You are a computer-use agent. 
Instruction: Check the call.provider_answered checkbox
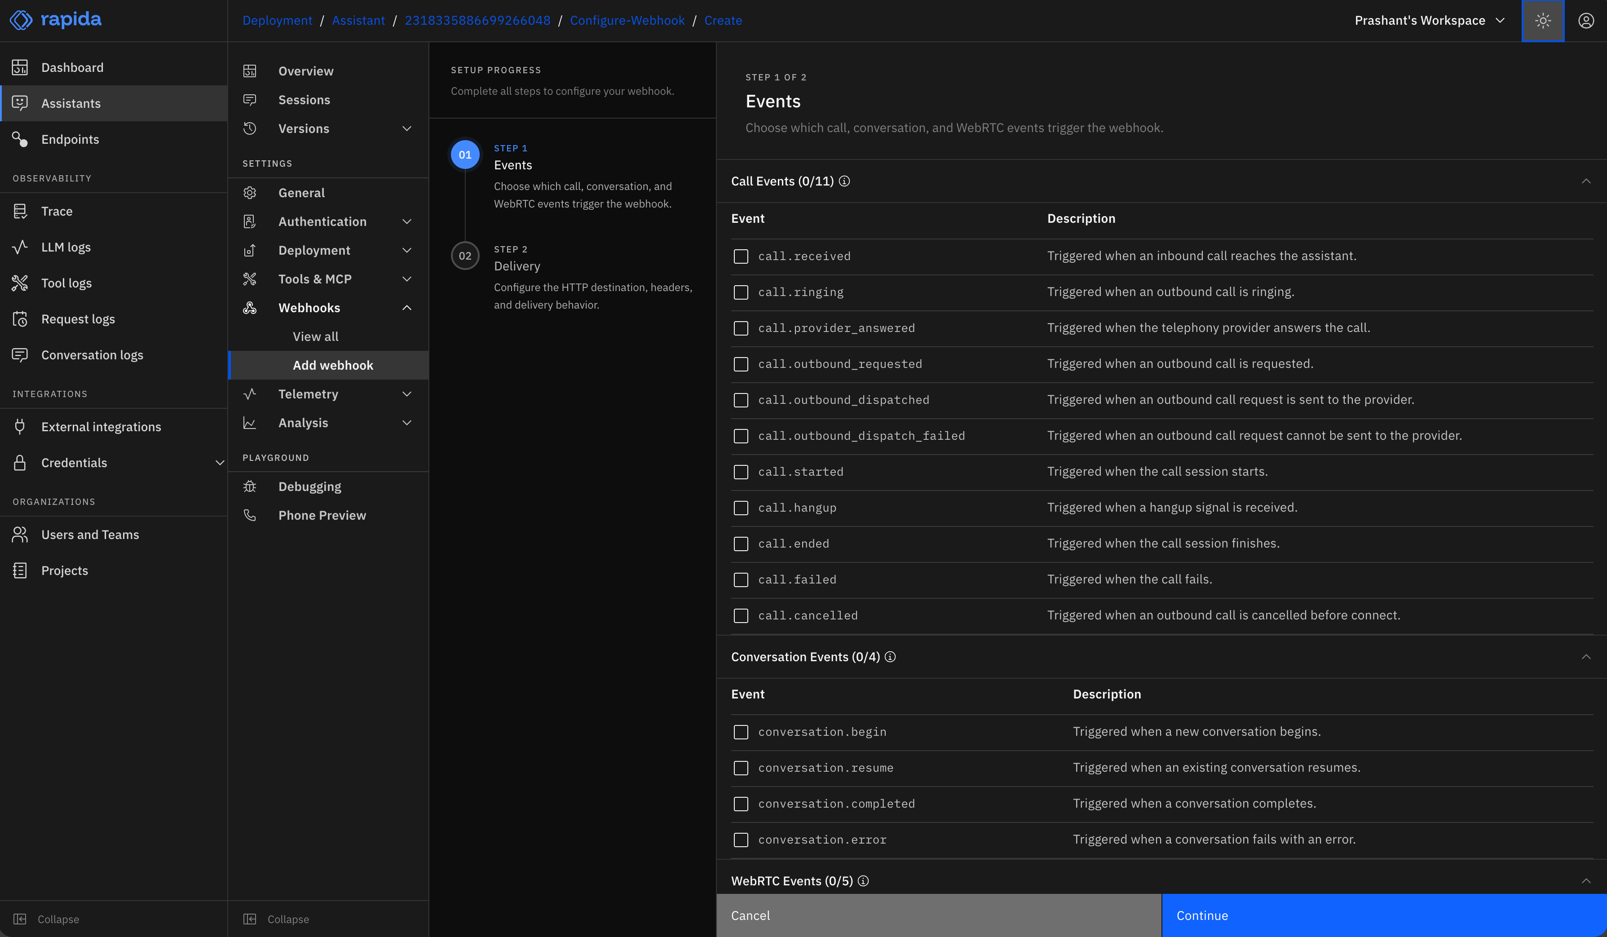click(x=741, y=328)
